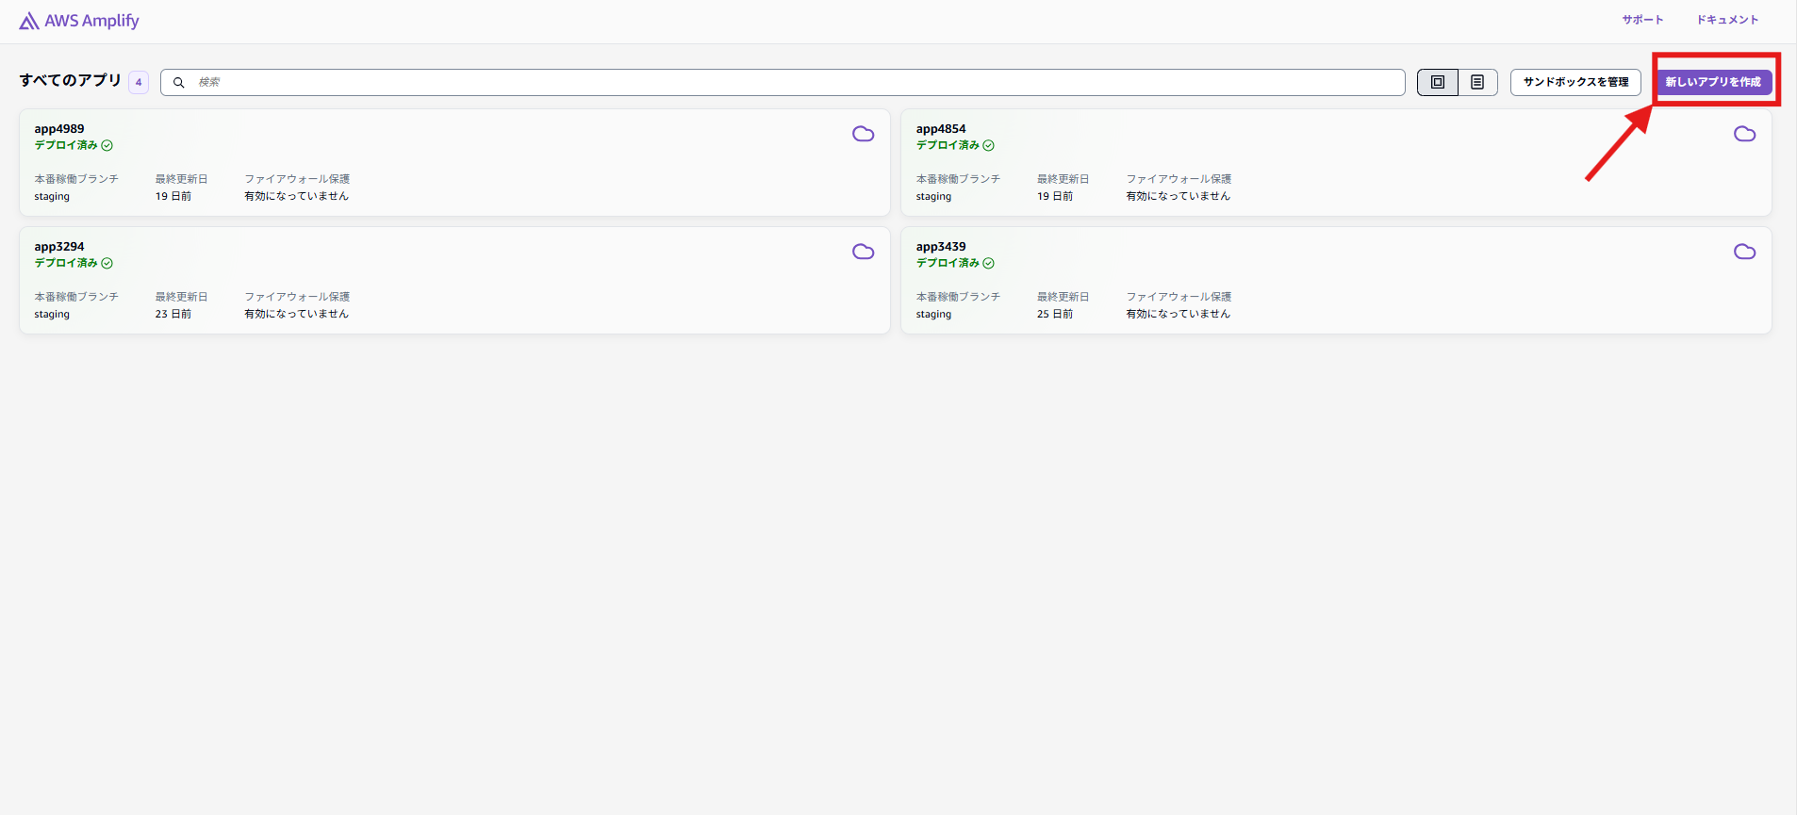
Task: Click 23 日前 on app3294 card
Action: tap(173, 315)
